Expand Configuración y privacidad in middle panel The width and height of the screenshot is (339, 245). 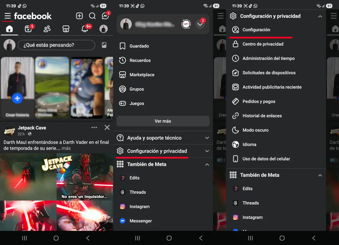coord(163,151)
